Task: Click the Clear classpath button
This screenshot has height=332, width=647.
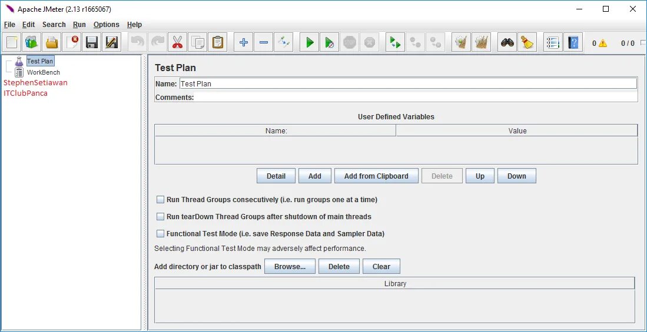Action: pos(381,267)
